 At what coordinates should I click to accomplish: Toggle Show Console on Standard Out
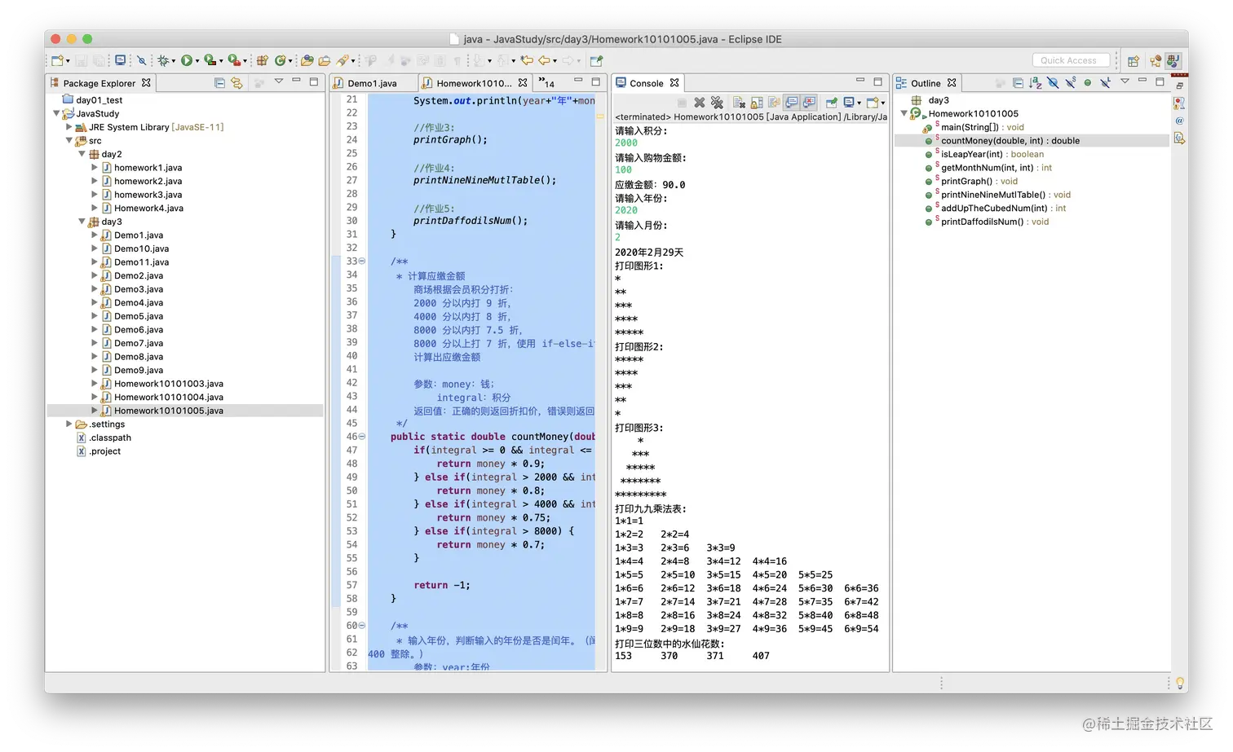click(792, 103)
